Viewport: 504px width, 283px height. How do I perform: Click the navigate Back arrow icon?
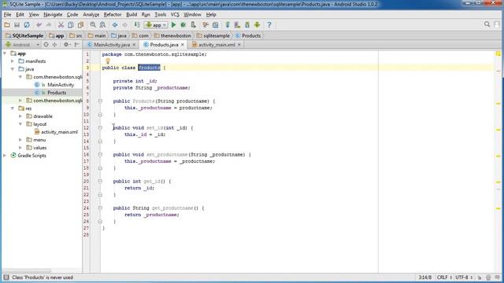(x=115, y=24)
